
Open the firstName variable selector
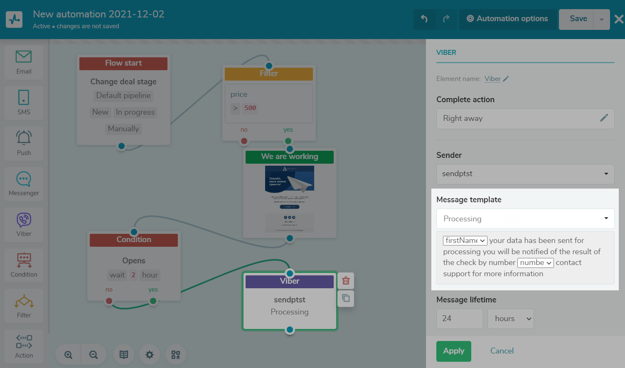pos(465,240)
